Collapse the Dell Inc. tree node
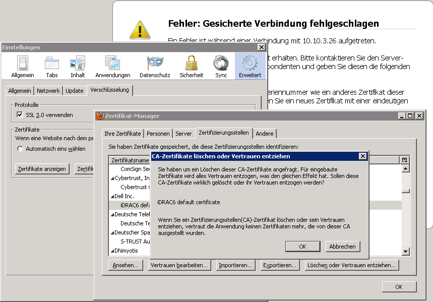This screenshot has width=433, height=302. click(112, 196)
